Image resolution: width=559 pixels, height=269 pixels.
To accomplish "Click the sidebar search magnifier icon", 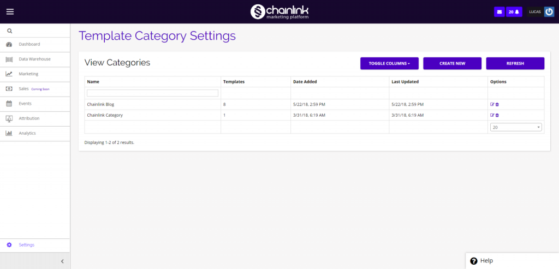I will (10, 31).
